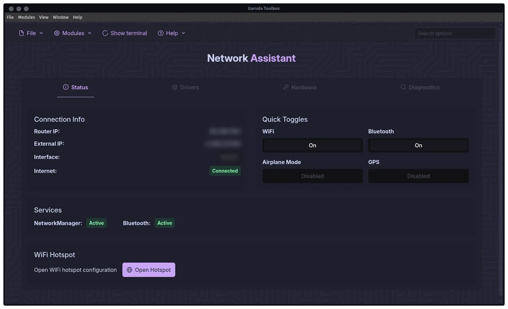Click the Quick Toggles heading
The width and height of the screenshot is (508, 309).
tap(285, 119)
